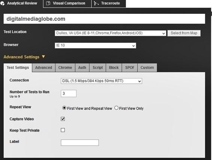
Task: Open the Script settings tab
Action: click(98, 67)
